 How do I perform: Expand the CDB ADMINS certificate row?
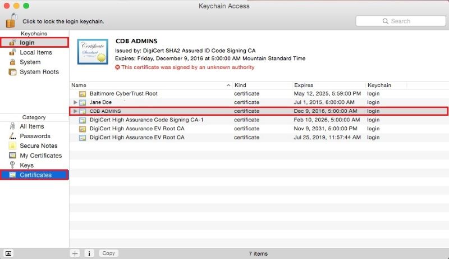coord(75,111)
